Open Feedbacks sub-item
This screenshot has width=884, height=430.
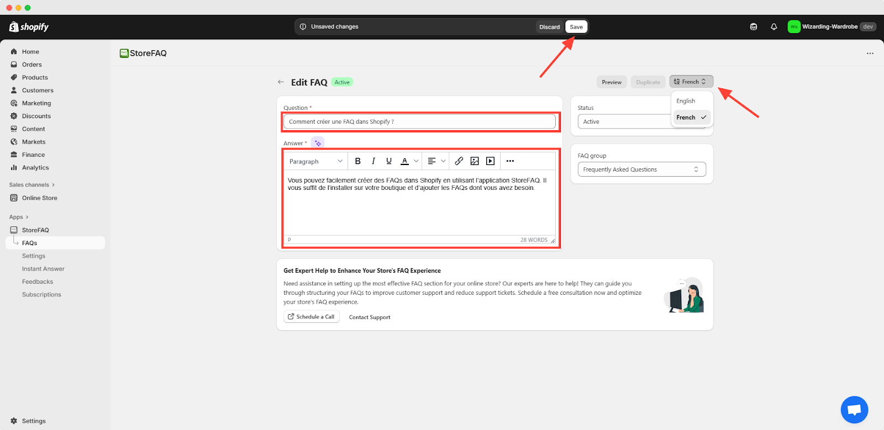coord(38,282)
